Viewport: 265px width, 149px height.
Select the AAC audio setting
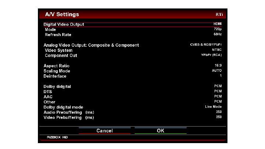click(48, 97)
